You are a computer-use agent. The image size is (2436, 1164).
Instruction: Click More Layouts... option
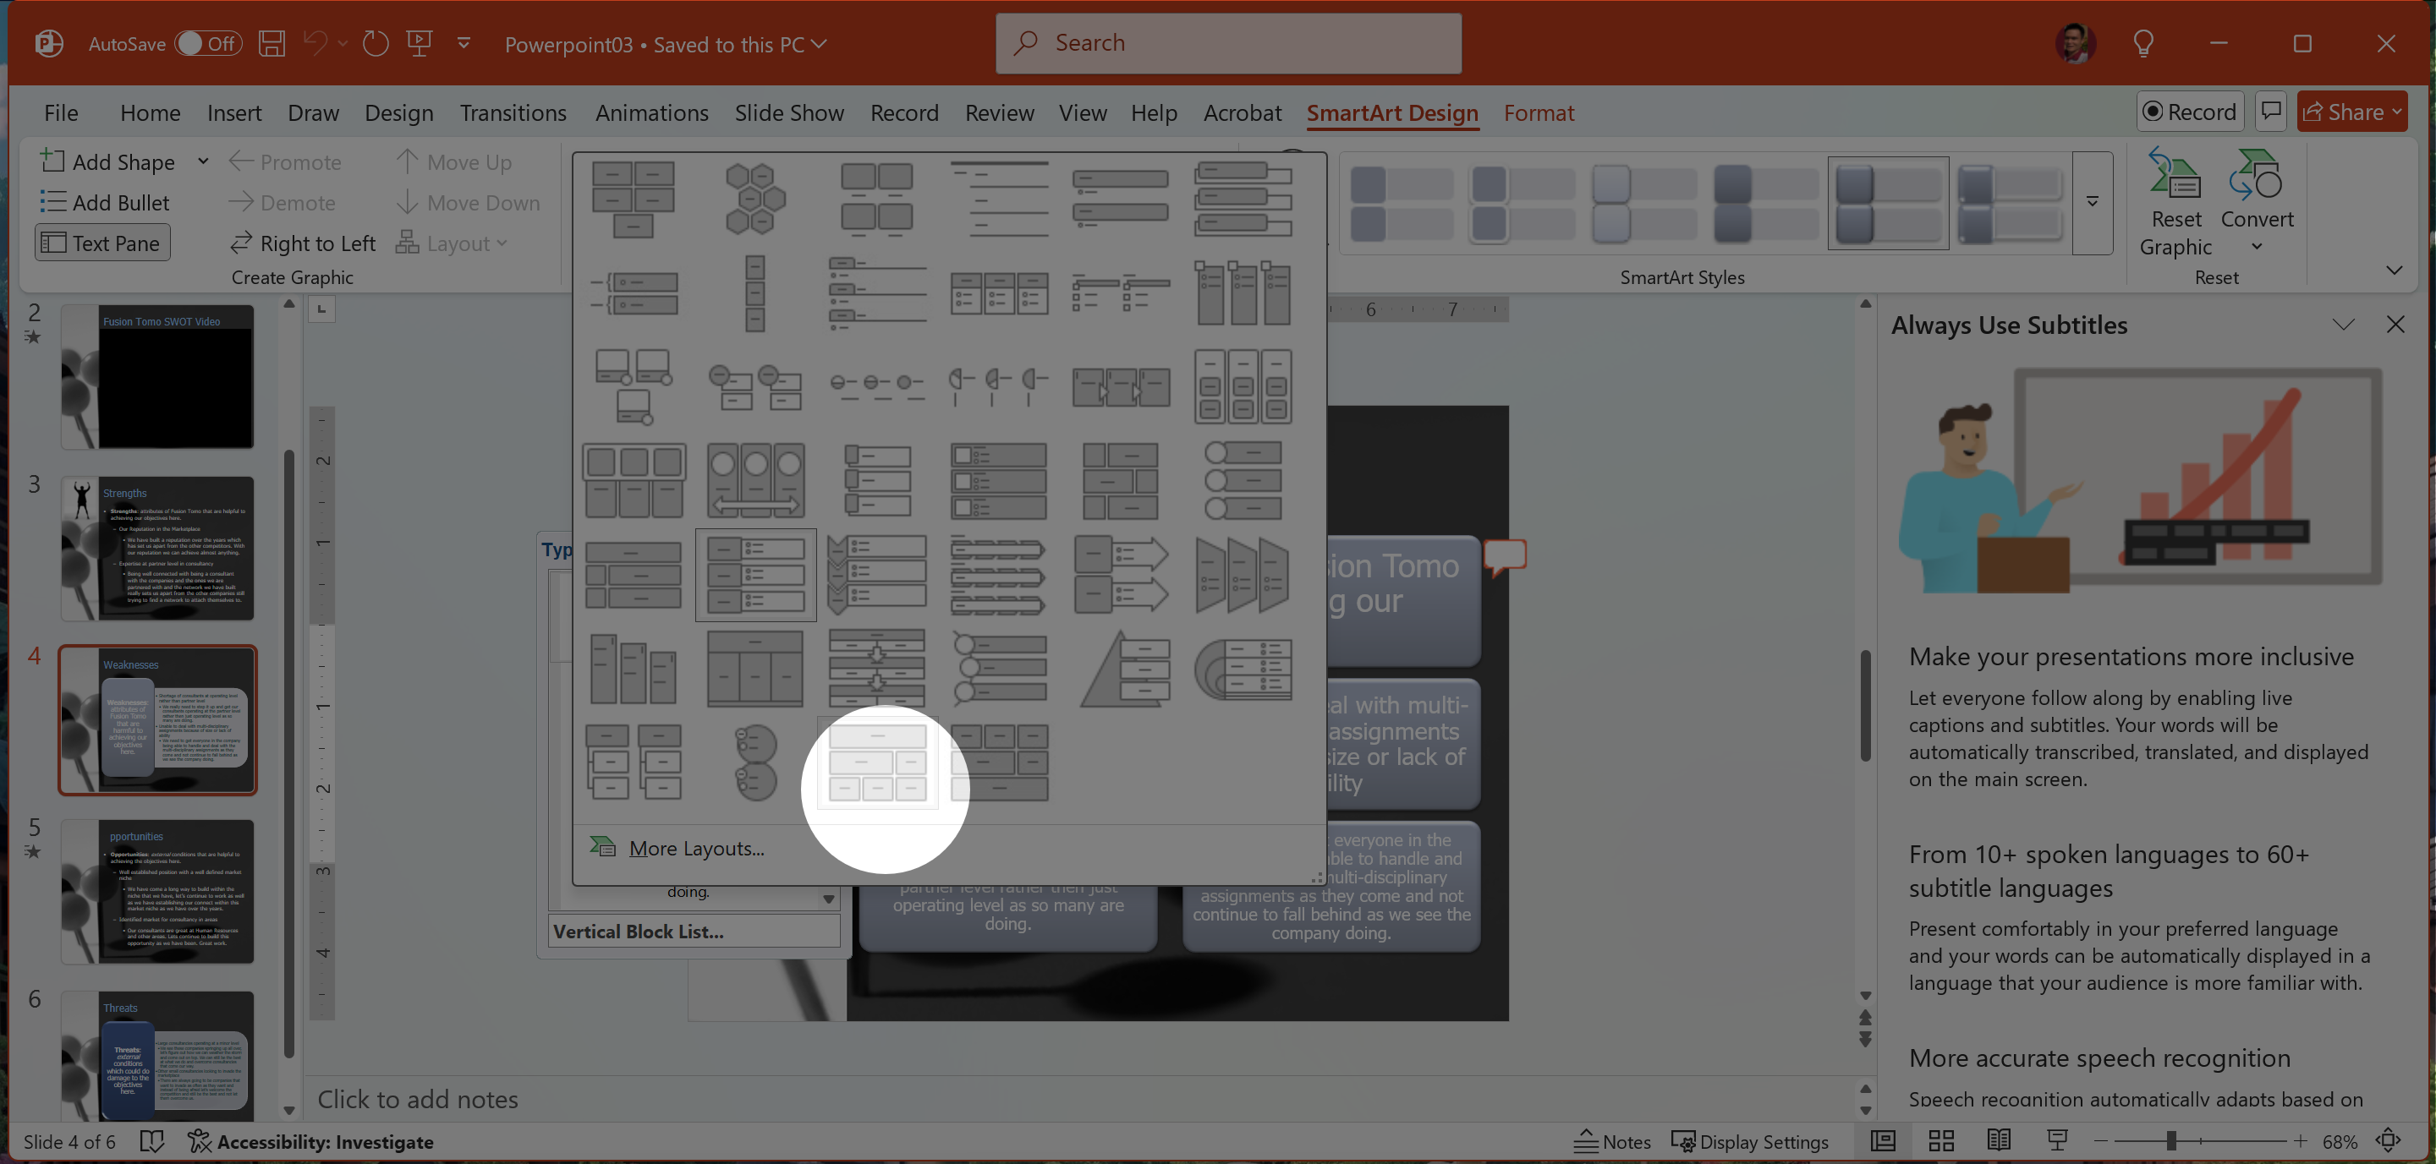point(696,849)
